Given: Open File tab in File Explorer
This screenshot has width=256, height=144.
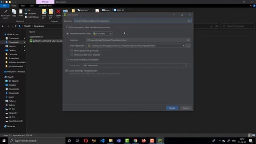Looking at the screenshot, I should [4, 6].
